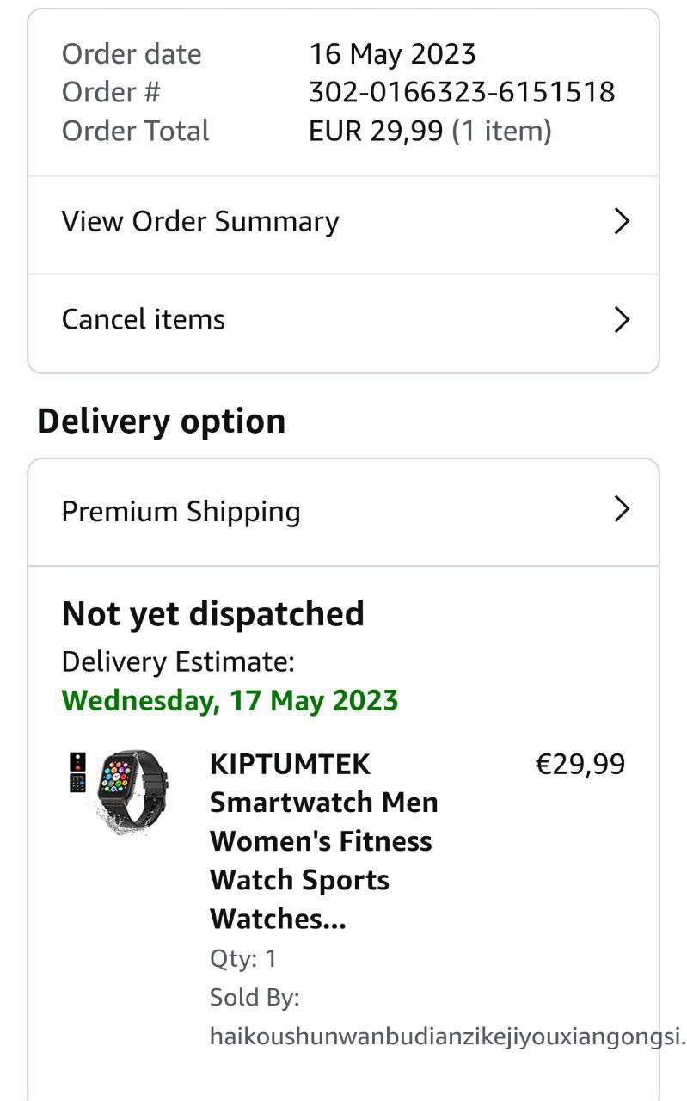Open the smartwatch product thumbnail
This screenshot has width=687, height=1101.
pyautogui.click(x=132, y=791)
